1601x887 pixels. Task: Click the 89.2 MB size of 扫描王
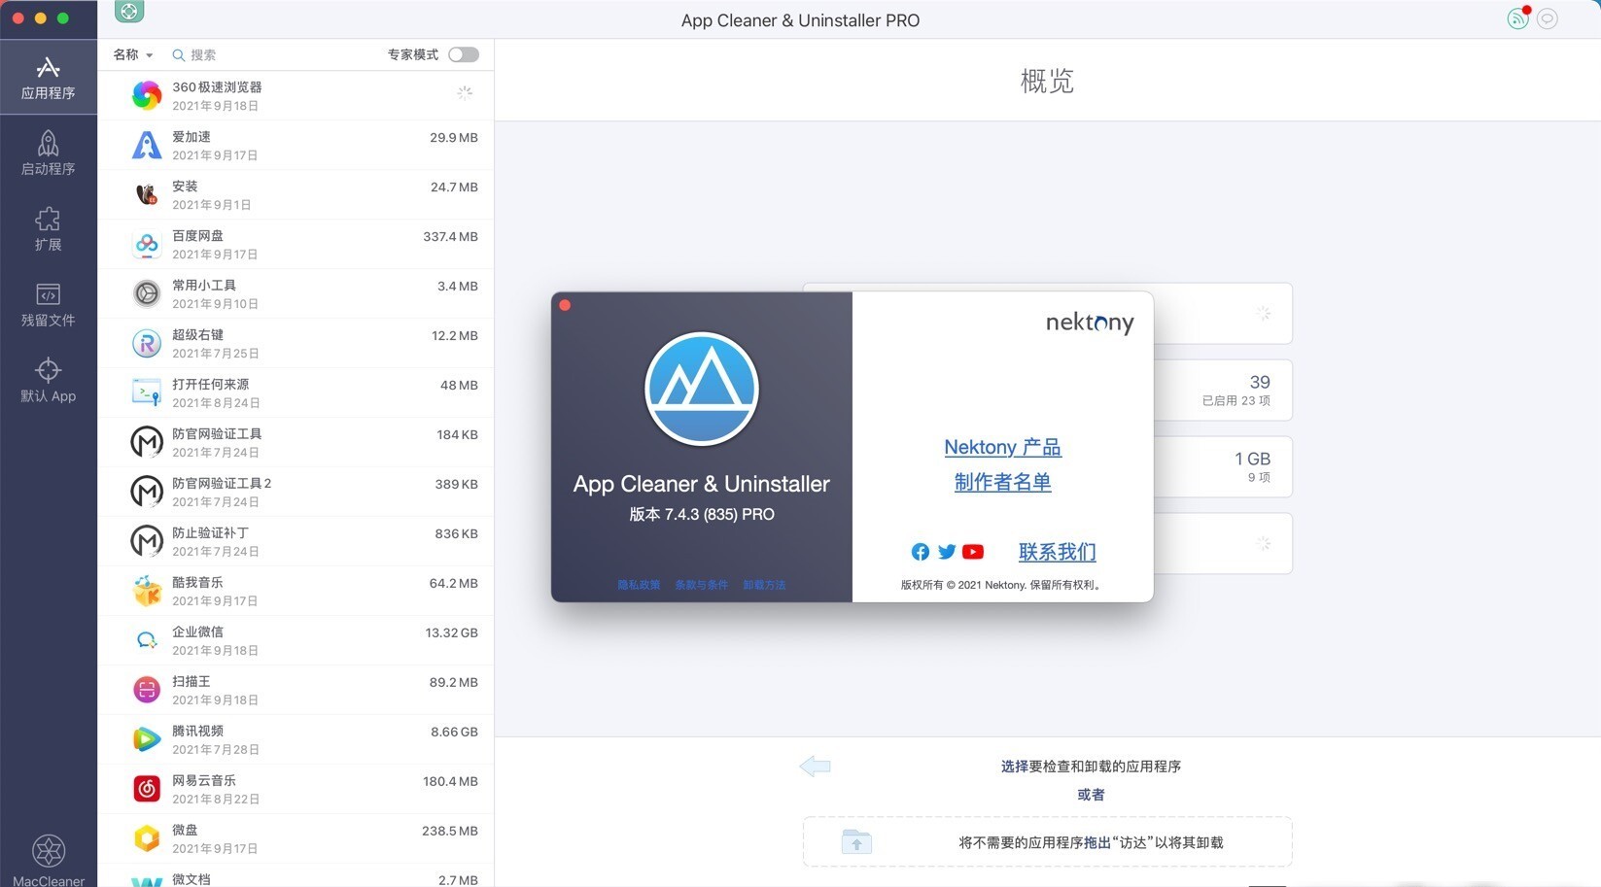[x=454, y=683]
